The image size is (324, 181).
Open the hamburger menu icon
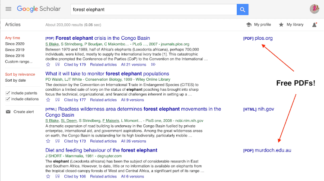coord(9,9)
